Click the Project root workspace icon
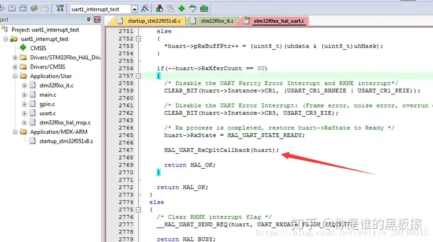Screen dimensions: 433x242 click(5, 29)
